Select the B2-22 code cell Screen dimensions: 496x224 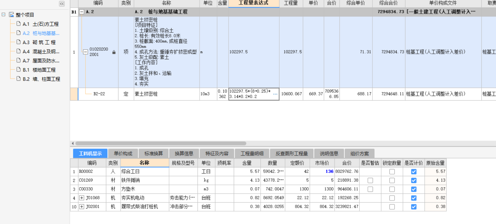point(99,94)
